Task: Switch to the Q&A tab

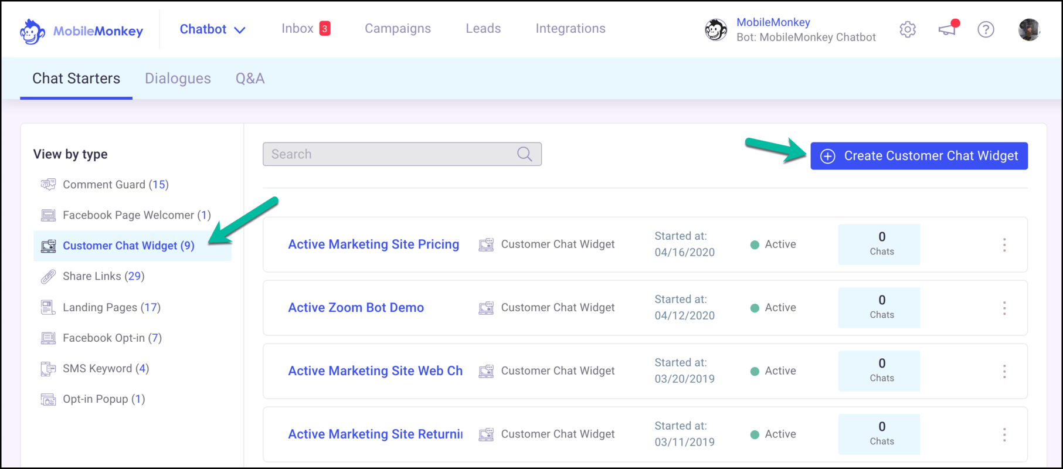Action: (x=250, y=79)
